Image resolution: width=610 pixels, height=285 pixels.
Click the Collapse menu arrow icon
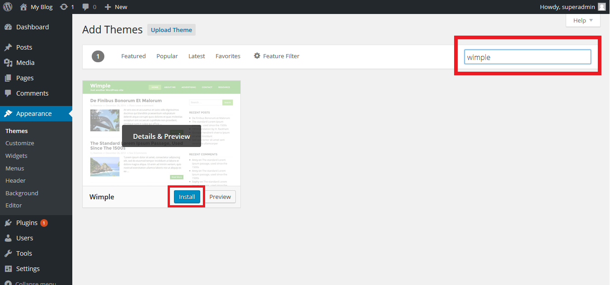coord(8,283)
